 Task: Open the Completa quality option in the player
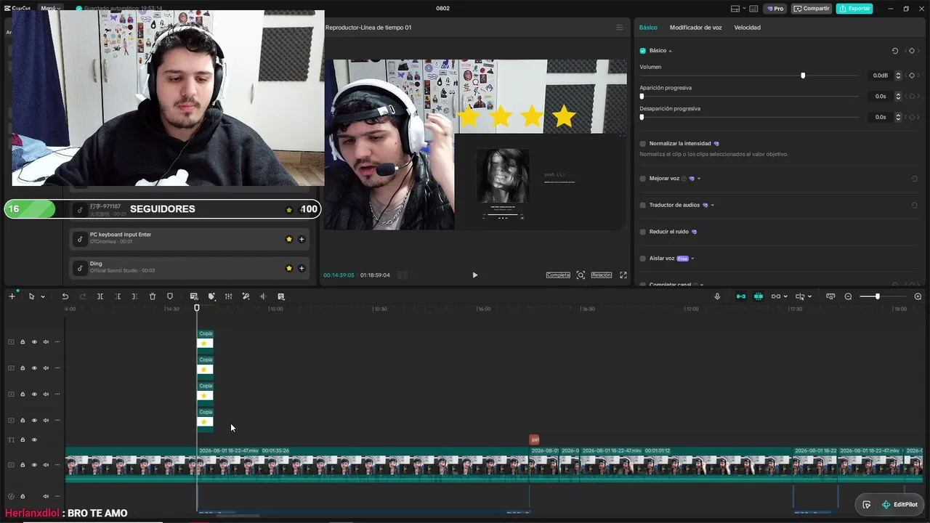558,275
